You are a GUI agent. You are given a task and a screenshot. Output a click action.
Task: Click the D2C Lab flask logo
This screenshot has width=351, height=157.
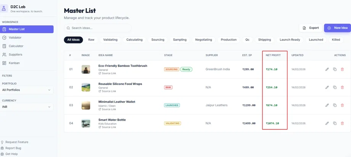[5, 9]
